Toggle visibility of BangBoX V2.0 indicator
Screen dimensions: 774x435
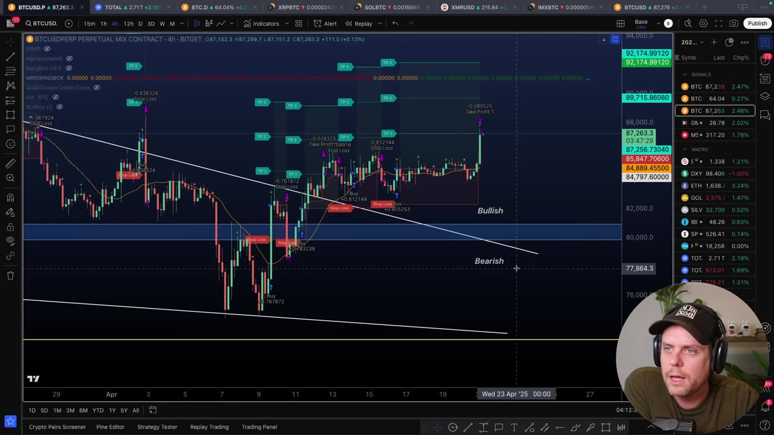click(69, 68)
